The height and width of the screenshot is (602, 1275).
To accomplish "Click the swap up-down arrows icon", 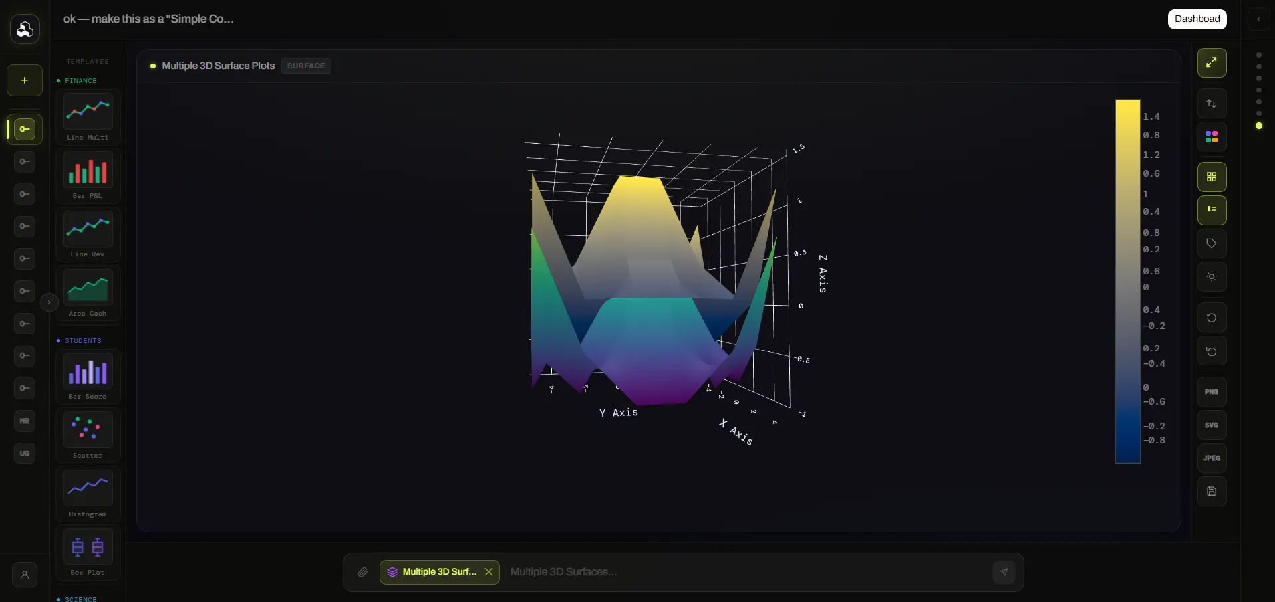I will pyautogui.click(x=1212, y=104).
